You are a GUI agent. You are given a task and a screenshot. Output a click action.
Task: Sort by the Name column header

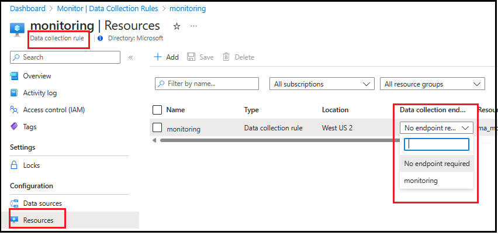click(175, 110)
